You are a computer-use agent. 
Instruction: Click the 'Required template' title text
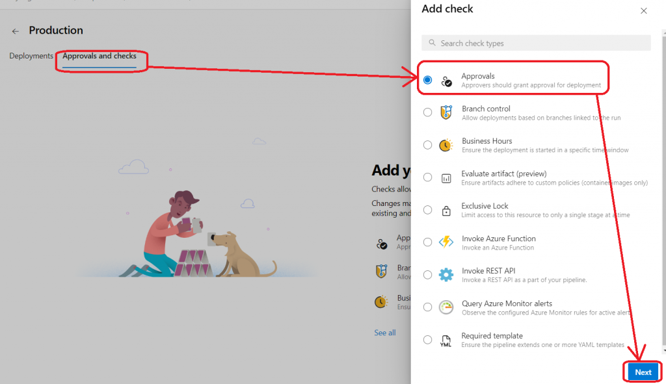click(492, 336)
